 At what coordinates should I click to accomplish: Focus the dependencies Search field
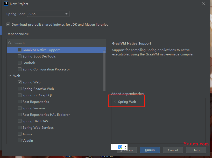coord(57,43)
